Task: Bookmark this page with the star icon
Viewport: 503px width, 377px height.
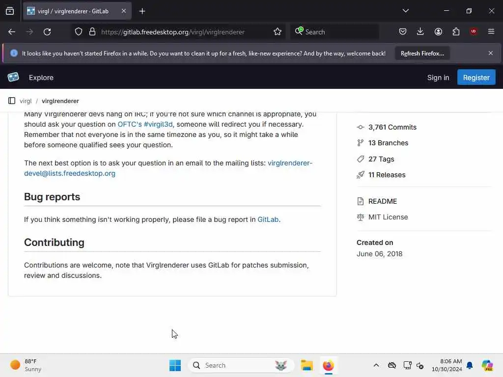Action: pyautogui.click(x=278, y=32)
